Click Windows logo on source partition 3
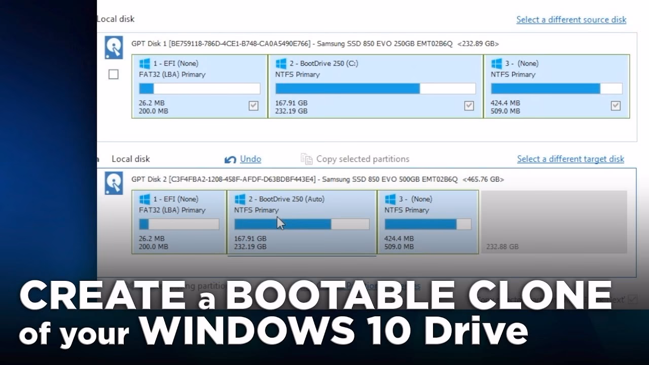Image resolution: width=649 pixels, height=365 pixels. tap(496, 63)
